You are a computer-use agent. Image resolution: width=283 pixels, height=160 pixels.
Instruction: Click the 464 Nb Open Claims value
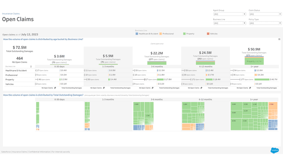point(19,58)
